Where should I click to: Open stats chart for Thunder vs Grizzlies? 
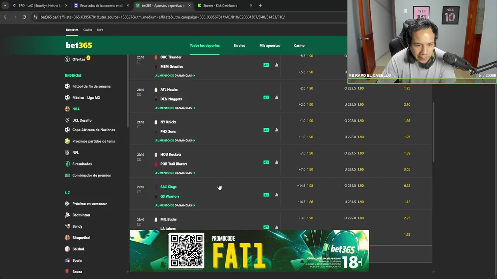pos(276,65)
